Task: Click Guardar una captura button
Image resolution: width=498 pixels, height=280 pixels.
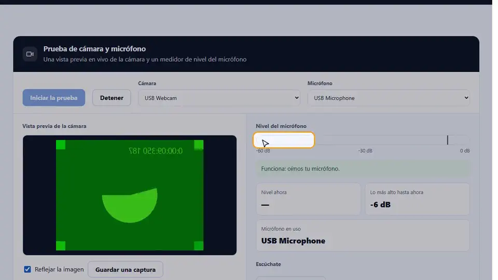Action: [126, 270]
